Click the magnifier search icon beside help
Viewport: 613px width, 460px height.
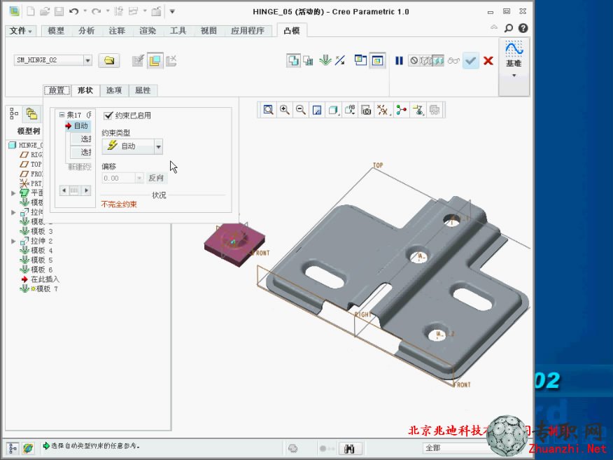coord(509,28)
